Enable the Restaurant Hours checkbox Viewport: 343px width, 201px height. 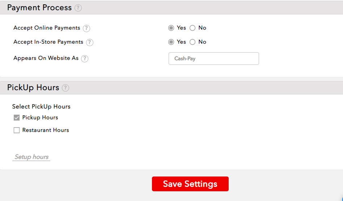click(17, 130)
